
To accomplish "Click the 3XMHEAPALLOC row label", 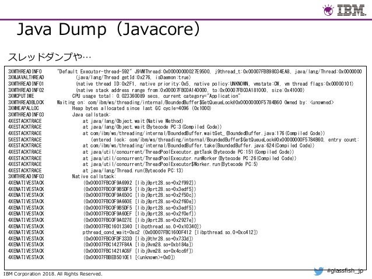I will (23, 108).
